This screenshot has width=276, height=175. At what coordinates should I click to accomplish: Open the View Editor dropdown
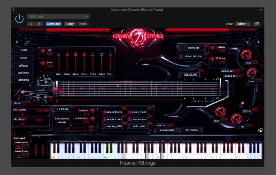click(243, 24)
